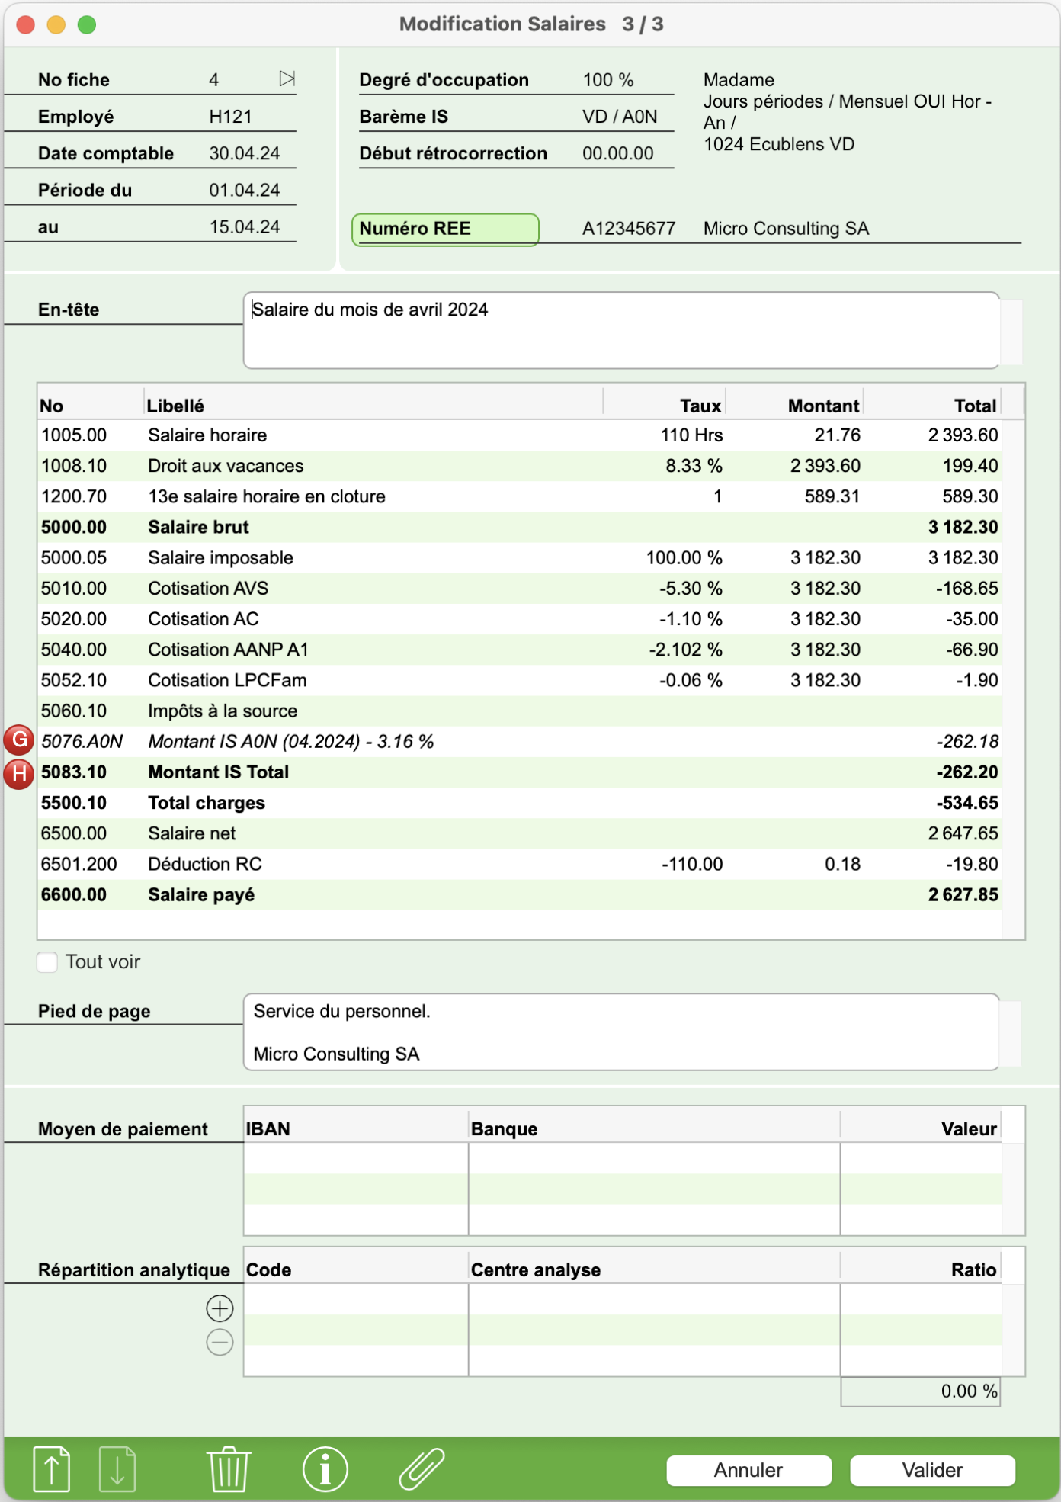1061x1502 pixels.
Task: Click into the En-tête text field
Action: (621, 330)
